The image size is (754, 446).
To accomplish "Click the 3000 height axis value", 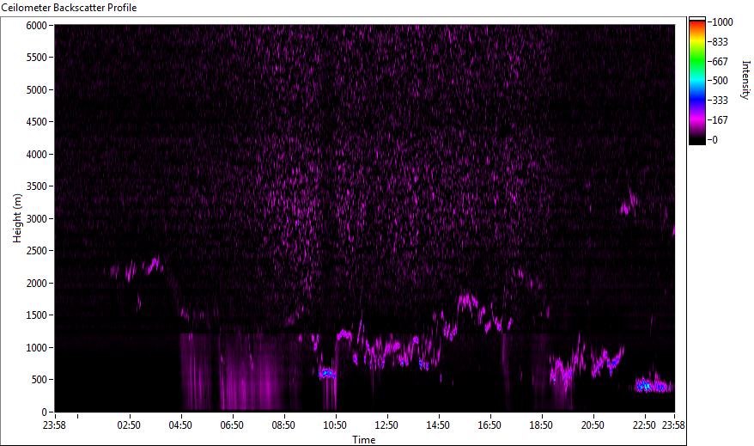I will point(37,219).
